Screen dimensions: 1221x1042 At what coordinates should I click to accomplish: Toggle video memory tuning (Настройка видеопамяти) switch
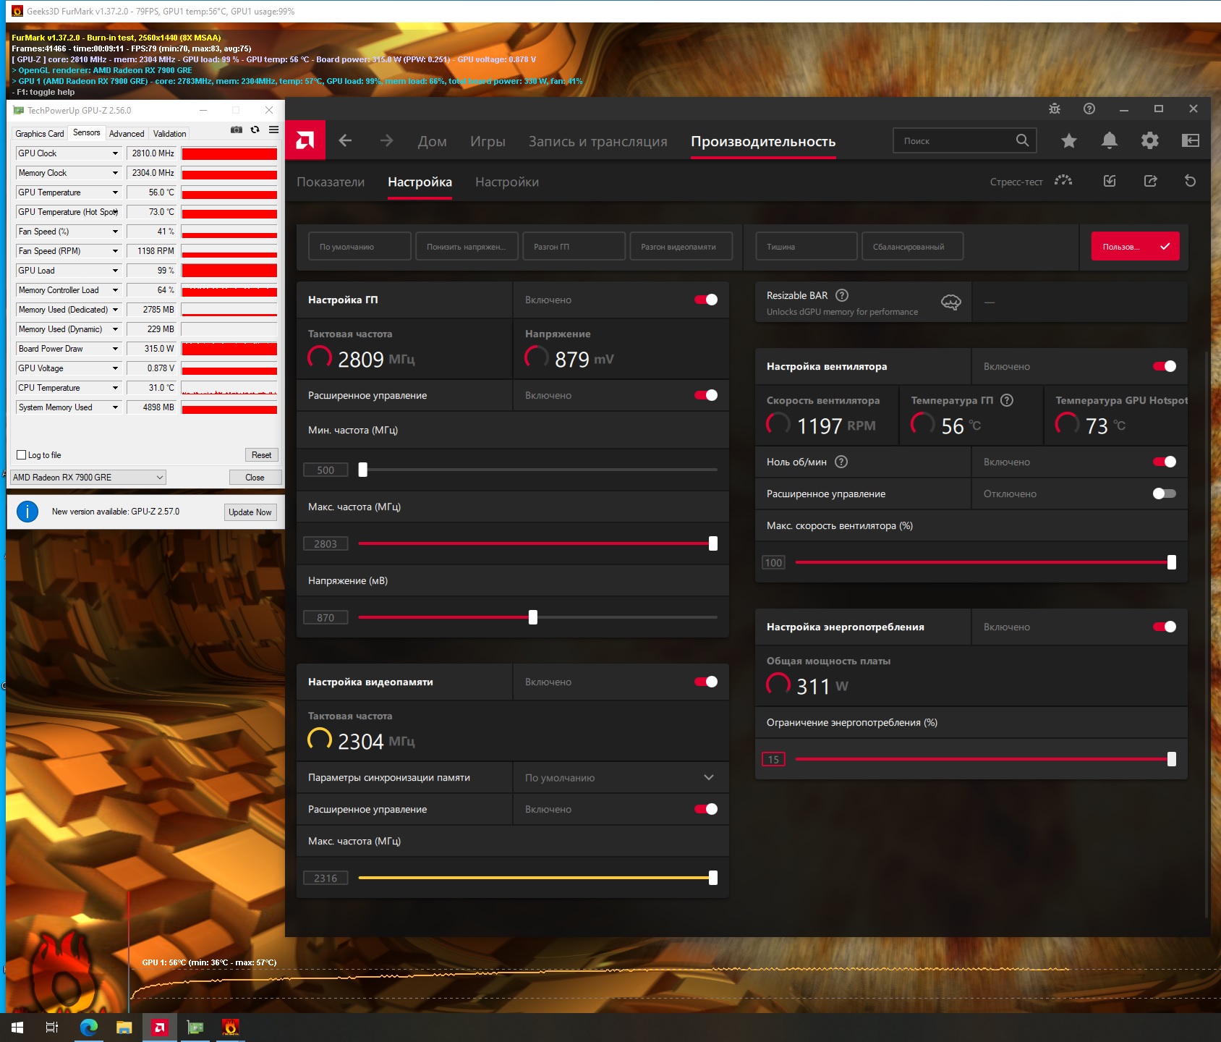(x=706, y=682)
